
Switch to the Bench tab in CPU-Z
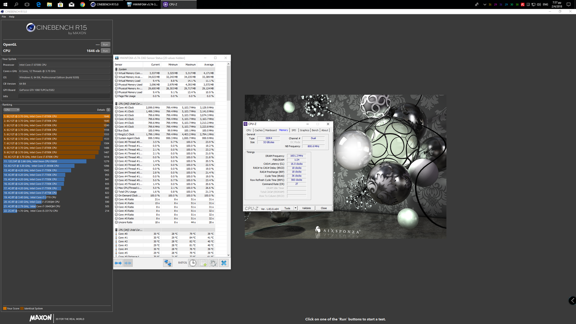(x=315, y=130)
